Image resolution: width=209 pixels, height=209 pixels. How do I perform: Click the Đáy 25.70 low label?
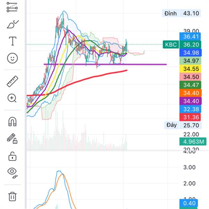coord(183,125)
